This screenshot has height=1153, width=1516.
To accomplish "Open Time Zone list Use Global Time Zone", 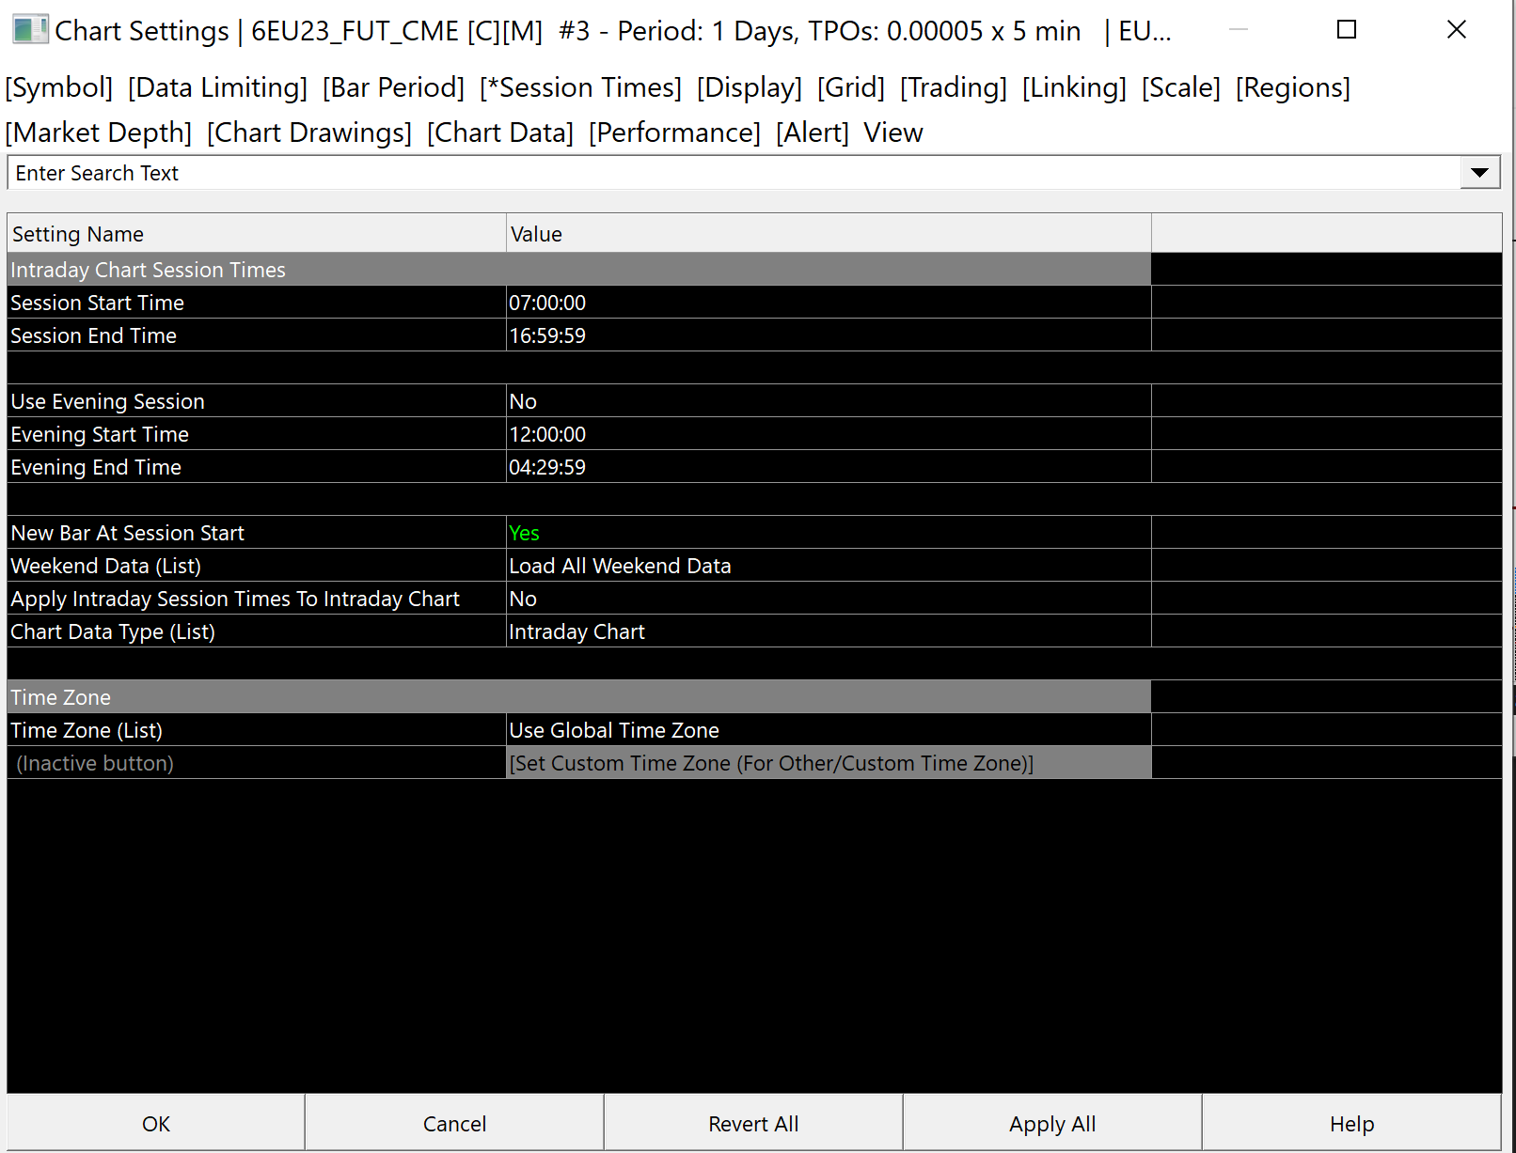I will click(x=829, y=730).
